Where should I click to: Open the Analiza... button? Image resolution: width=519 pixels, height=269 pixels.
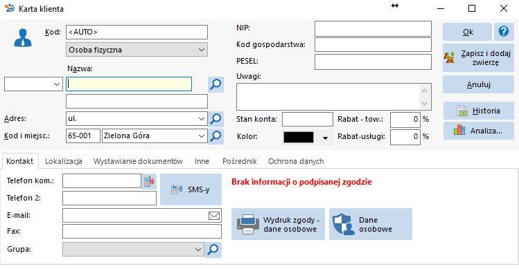[479, 131]
